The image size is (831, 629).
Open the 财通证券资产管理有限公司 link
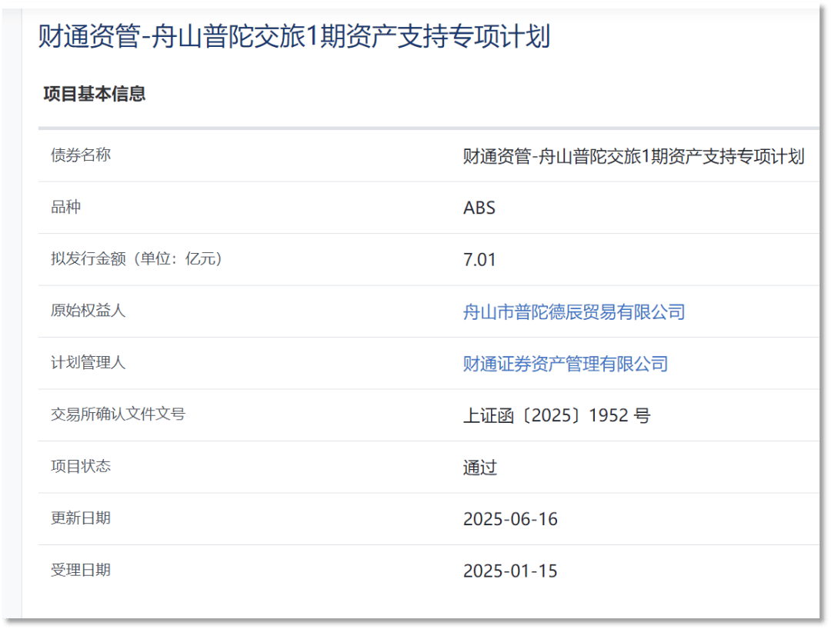pyautogui.click(x=566, y=364)
